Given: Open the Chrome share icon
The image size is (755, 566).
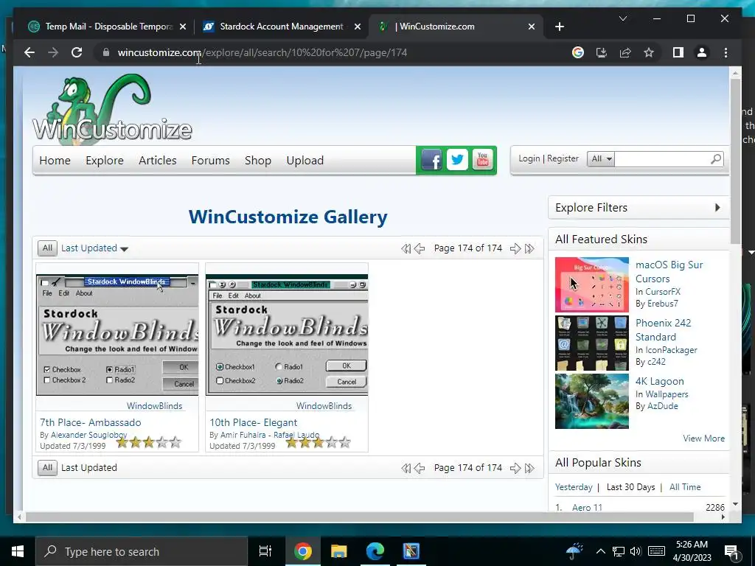Looking at the screenshot, I should [625, 52].
